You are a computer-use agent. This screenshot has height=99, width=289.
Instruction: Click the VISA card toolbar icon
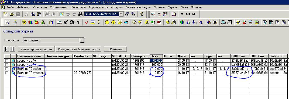93,22
